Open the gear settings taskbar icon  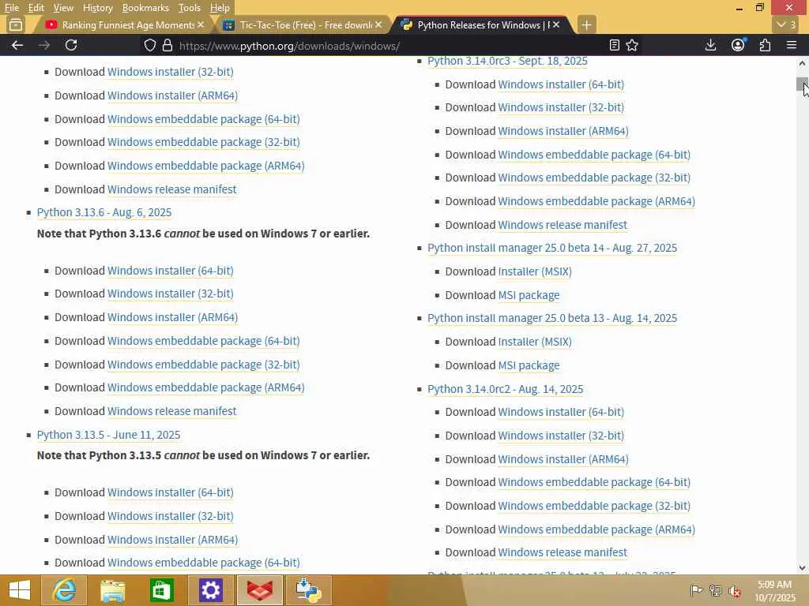pyautogui.click(x=210, y=590)
